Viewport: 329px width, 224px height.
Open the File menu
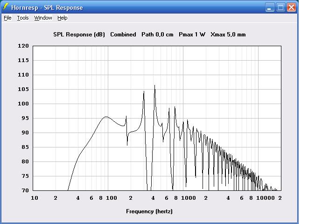(x=7, y=18)
